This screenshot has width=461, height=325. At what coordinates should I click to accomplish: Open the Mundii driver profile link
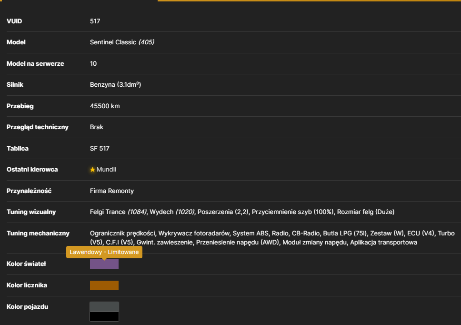click(x=106, y=170)
